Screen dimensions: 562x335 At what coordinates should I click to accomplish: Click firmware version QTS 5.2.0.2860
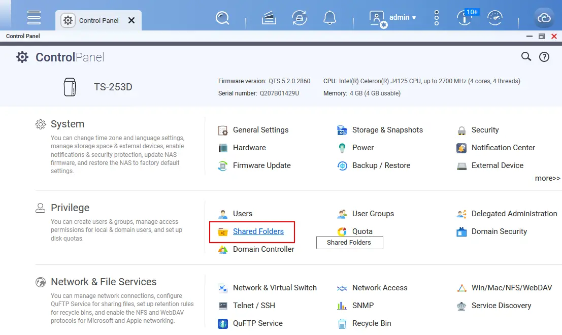289,81
